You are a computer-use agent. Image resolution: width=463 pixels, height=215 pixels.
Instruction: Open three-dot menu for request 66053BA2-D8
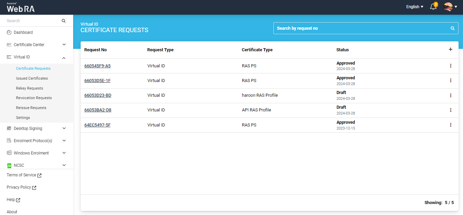coord(450,110)
